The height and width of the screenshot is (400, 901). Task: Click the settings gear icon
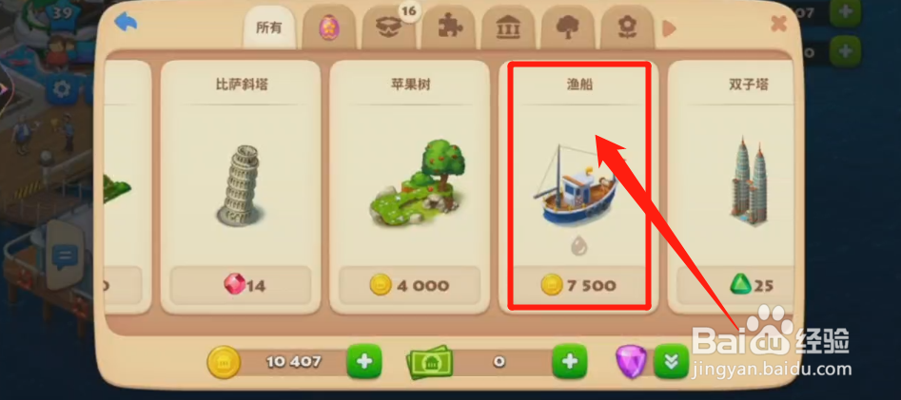(x=62, y=89)
